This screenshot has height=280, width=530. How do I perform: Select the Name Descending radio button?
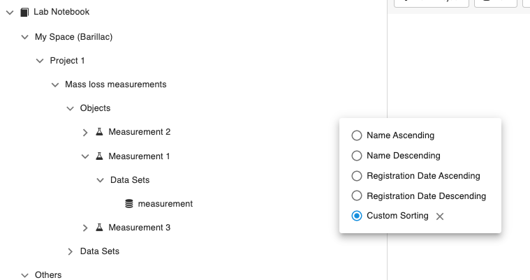pyautogui.click(x=357, y=156)
